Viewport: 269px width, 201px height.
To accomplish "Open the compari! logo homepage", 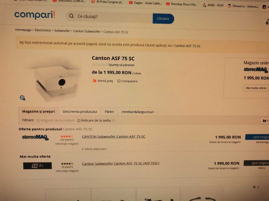I will [35, 15].
